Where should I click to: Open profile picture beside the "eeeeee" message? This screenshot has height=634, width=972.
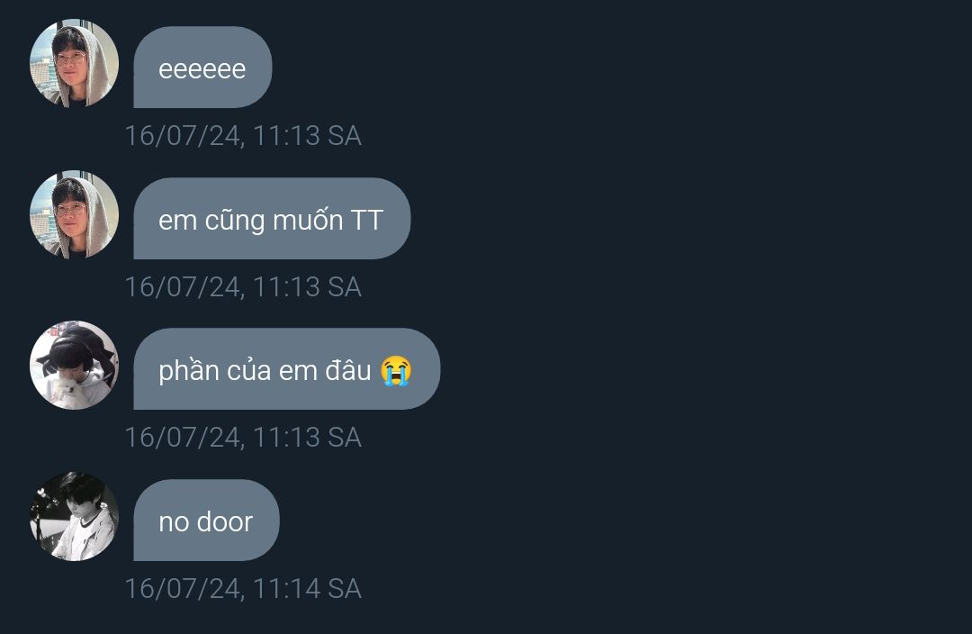[x=75, y=63]
